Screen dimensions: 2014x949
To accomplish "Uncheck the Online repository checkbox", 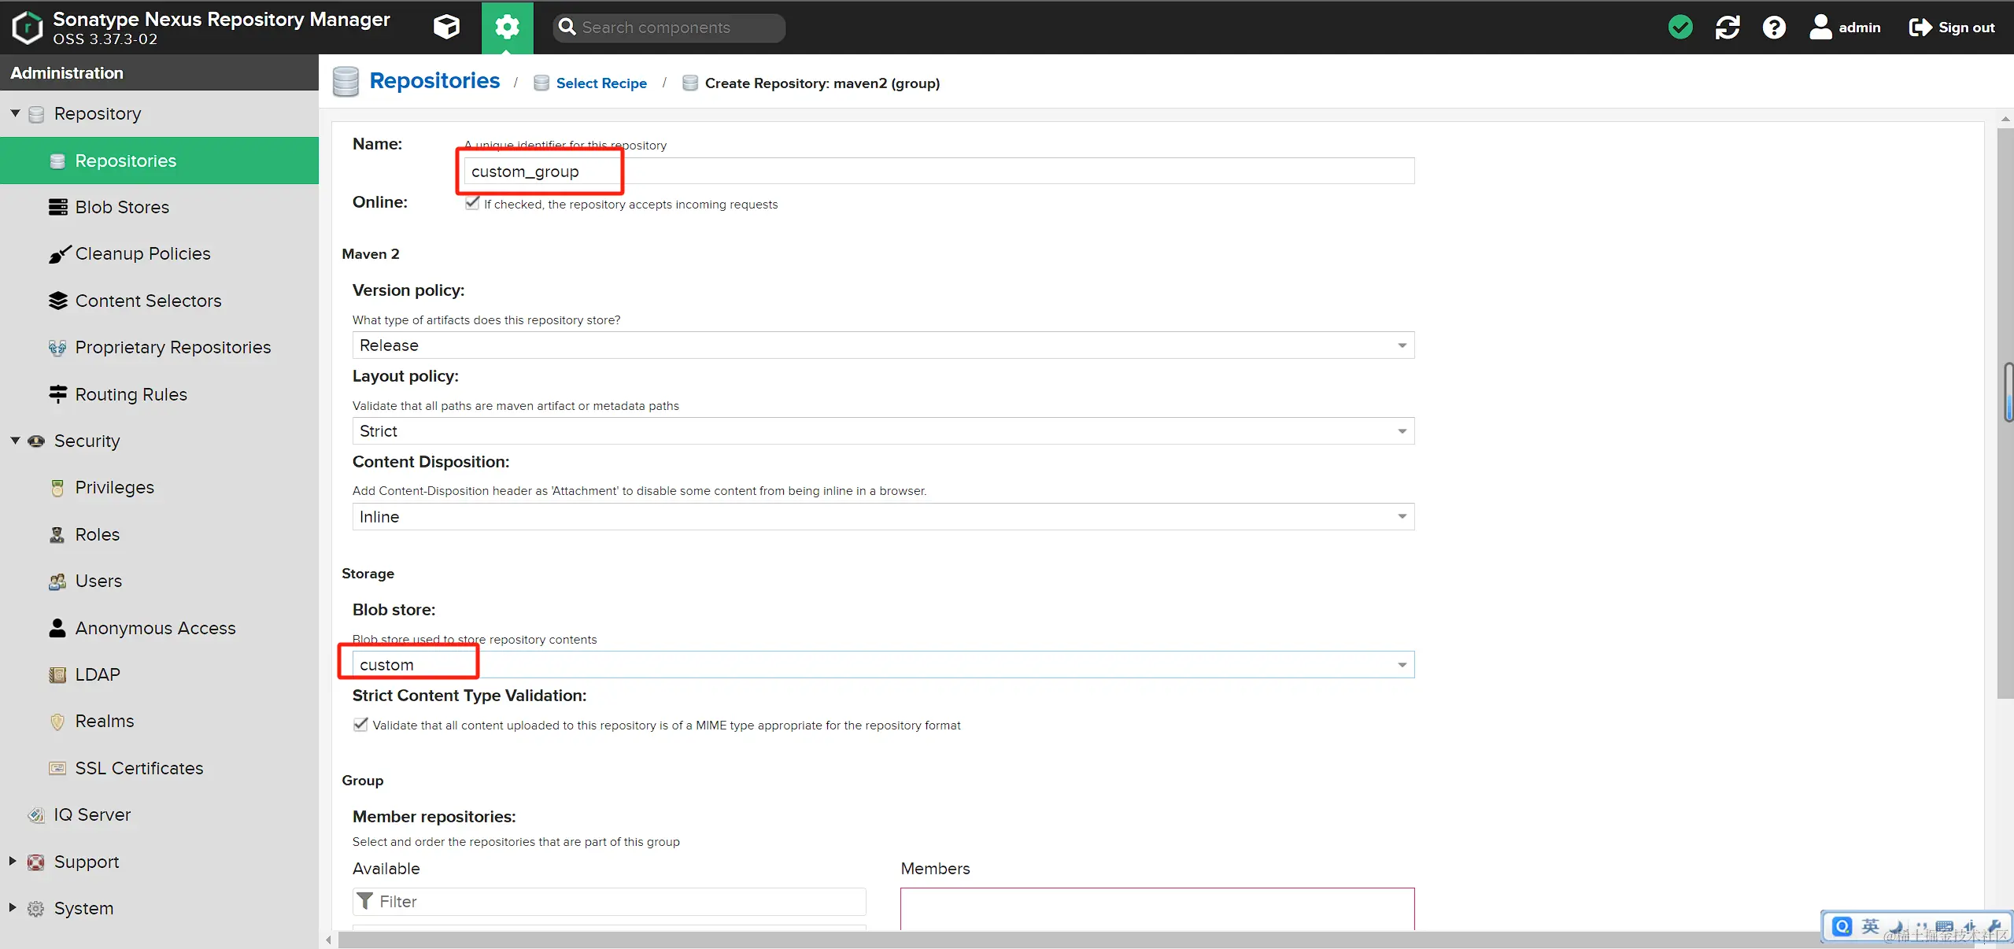I will pyautogui.click(x=472, y=203).
